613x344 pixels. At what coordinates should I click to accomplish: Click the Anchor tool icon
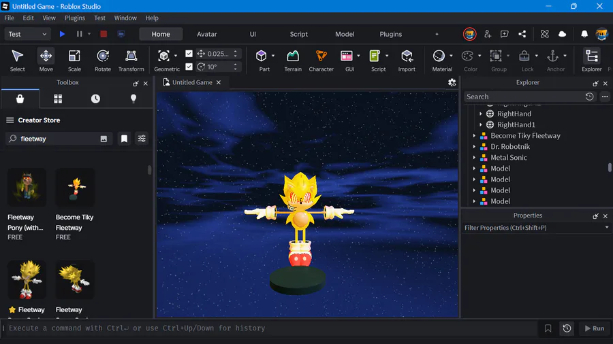(x=553, y=56)
